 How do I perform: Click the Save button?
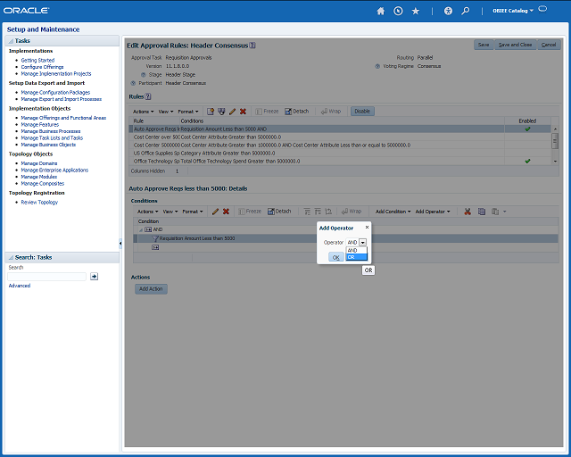[484, 45]
